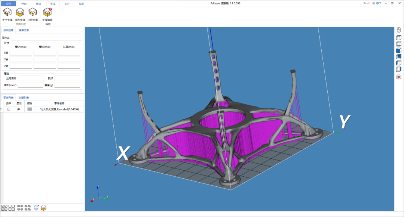
Task: Click the mouse navigation icon atop right sidebar
Action: (398, 30)
